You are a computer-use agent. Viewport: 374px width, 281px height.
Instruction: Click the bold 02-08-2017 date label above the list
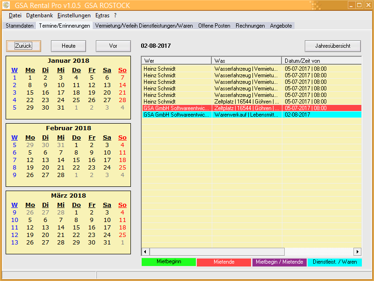pyautogui.click(x=156, y=46)
